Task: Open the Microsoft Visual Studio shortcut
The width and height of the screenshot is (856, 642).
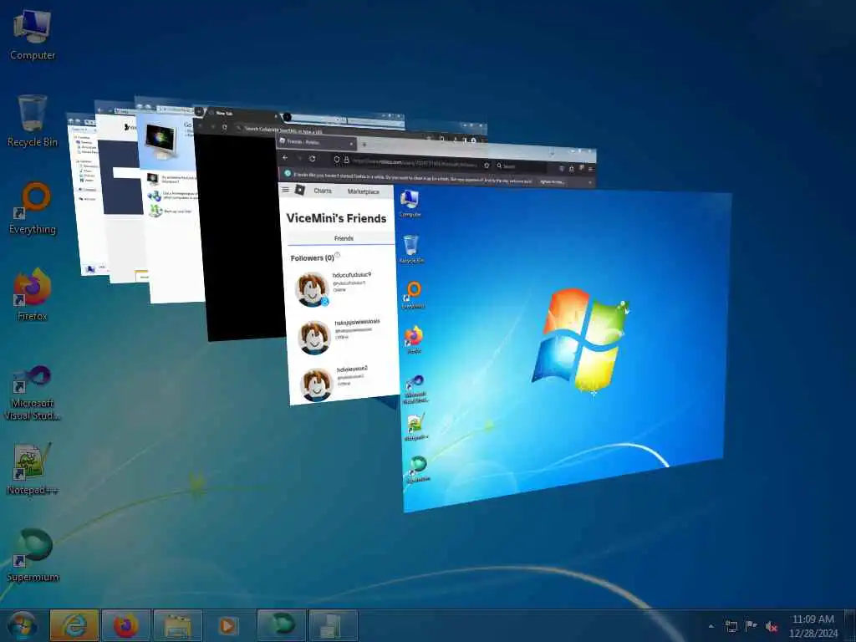Action: click(33, 393)
